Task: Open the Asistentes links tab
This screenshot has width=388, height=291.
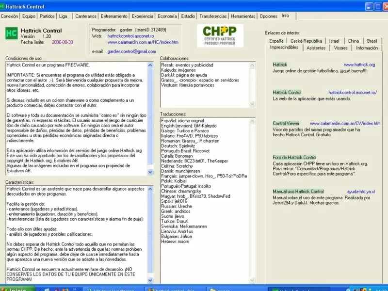Action: (x=316, y=48)
